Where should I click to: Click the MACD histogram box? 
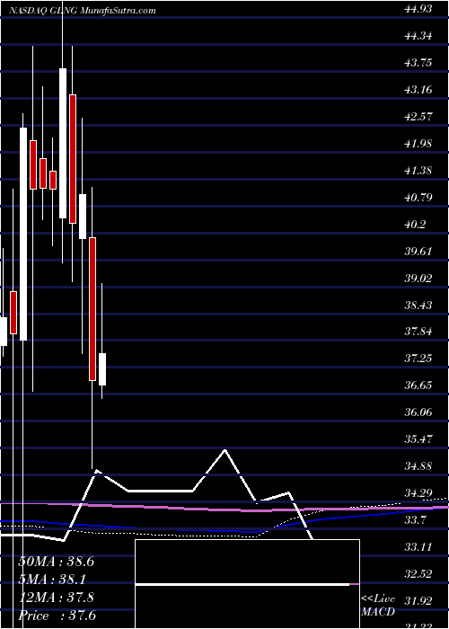pos(248,584)
